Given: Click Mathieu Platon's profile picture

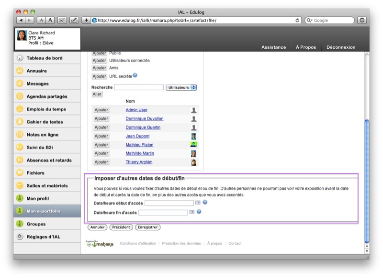Looking at the screenshot, I should click(194, 145).
